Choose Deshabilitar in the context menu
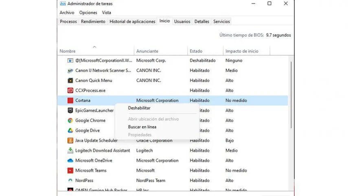This screenshot has width=348, height=196. tap(139, 108)
